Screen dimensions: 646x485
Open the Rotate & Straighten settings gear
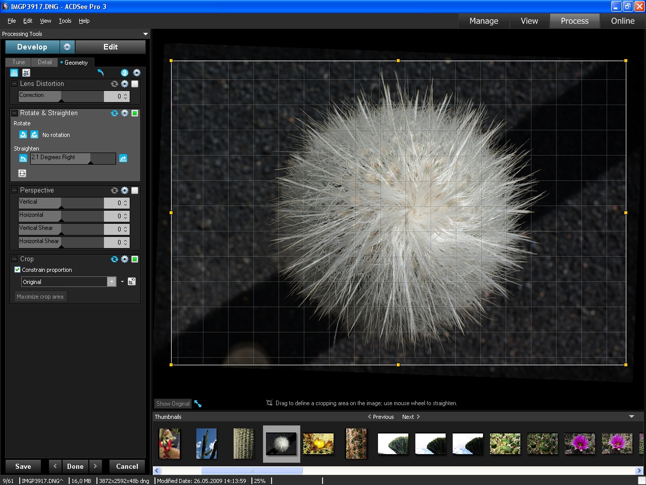coord(125,113)
